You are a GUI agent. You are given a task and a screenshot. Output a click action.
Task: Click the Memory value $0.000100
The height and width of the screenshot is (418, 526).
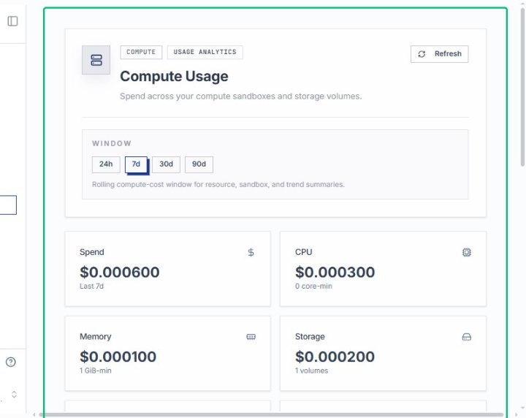118,357
